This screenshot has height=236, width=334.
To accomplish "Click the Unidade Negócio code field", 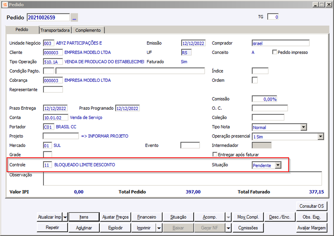I will [48, 43].
